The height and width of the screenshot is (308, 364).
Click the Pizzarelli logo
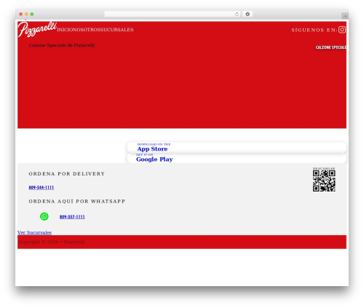(37, 29)
